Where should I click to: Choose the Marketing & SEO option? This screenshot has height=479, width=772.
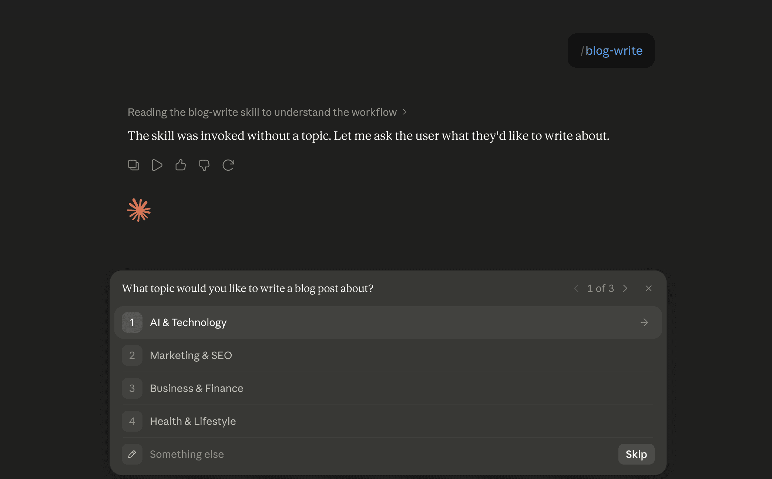coord(388,355)
